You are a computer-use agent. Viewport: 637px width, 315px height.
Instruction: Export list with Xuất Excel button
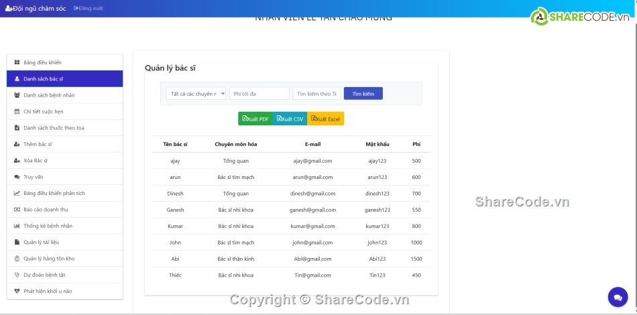tap(325, 119)
